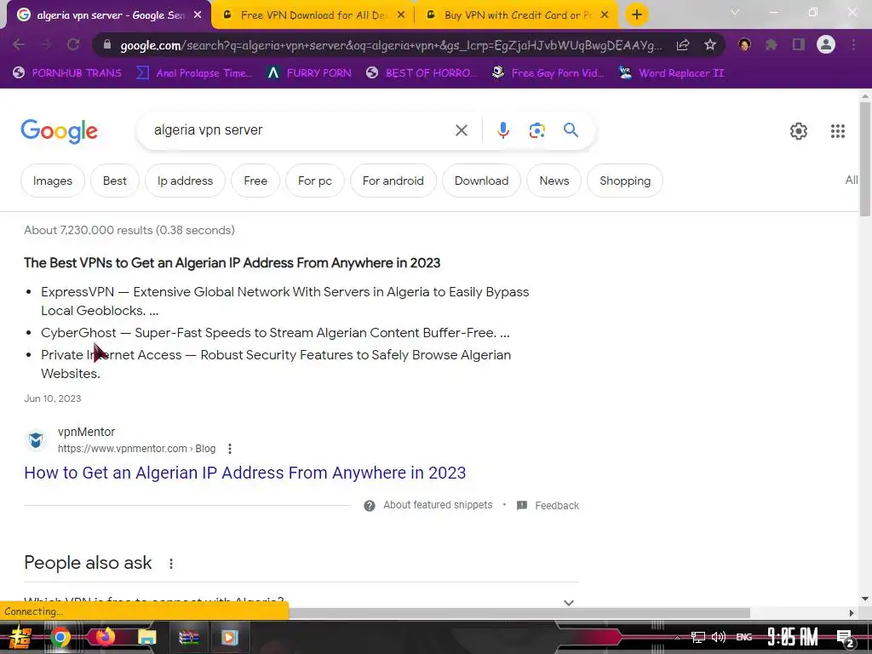This screenshot has width=872, height=654.
Task: Filter results by Images
Action: pos(53,181)
